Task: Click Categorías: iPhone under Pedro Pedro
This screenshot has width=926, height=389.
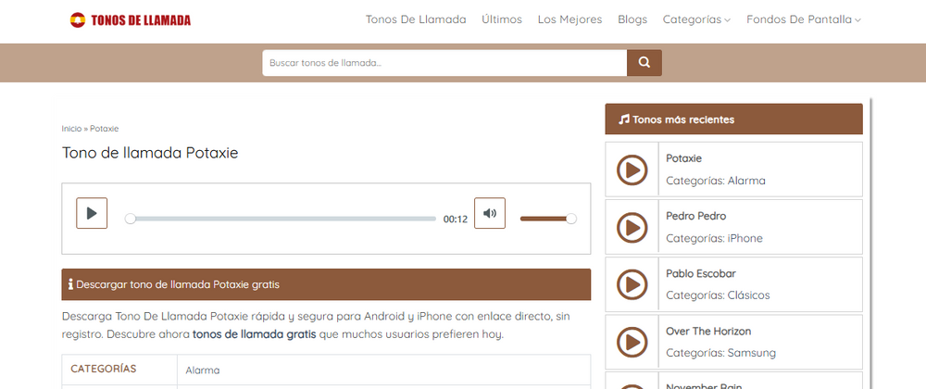Action: (714, 238)
